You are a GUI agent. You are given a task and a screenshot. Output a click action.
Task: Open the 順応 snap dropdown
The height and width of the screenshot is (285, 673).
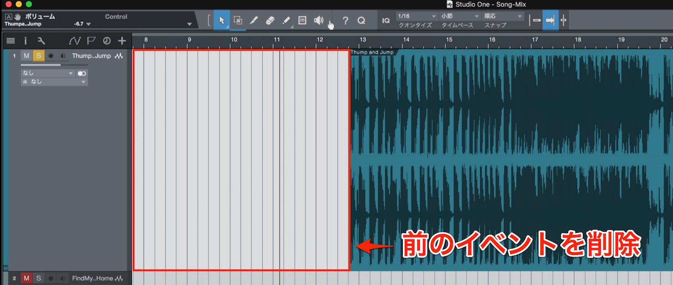[503, 16]
